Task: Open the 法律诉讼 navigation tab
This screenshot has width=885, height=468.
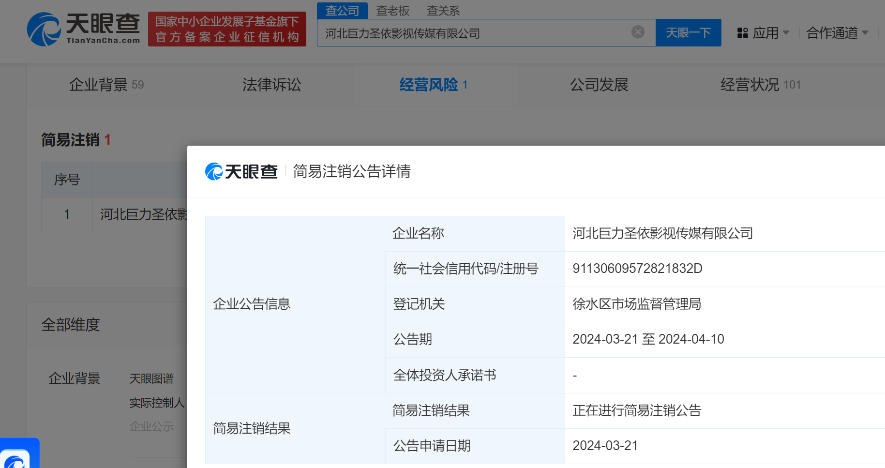Action: [x=271, y=85]
